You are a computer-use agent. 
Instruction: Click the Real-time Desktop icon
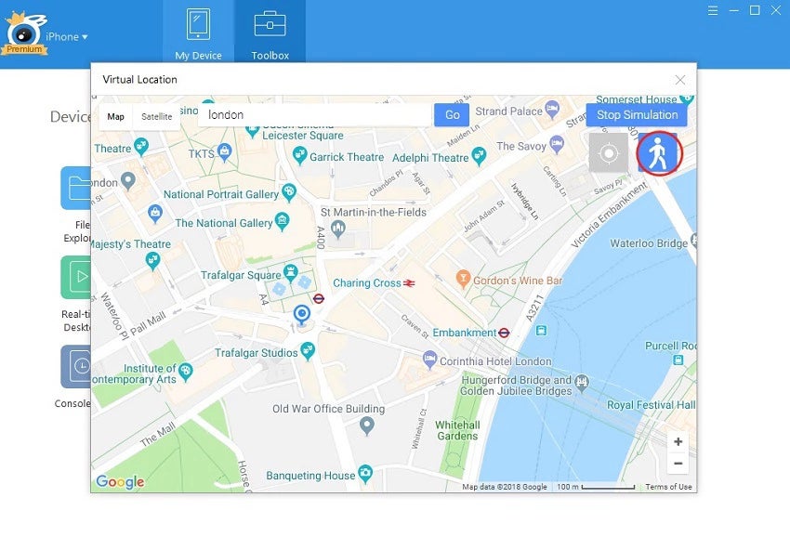point(77,277)
